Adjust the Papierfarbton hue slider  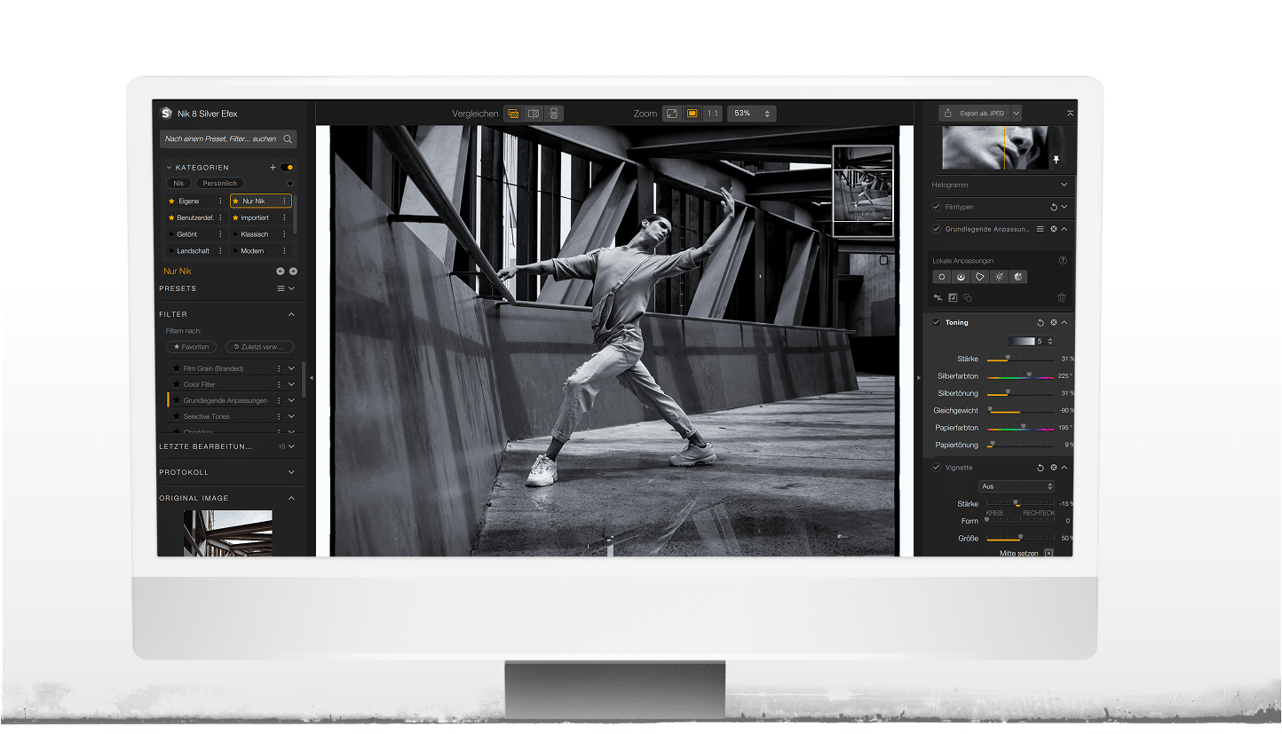tap(1021, 428)
